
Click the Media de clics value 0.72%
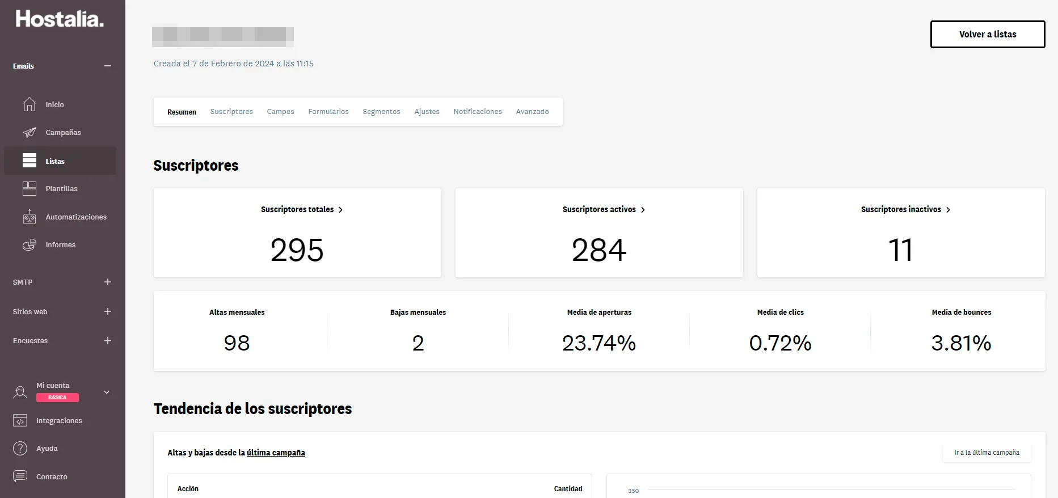tap(780, 343)
